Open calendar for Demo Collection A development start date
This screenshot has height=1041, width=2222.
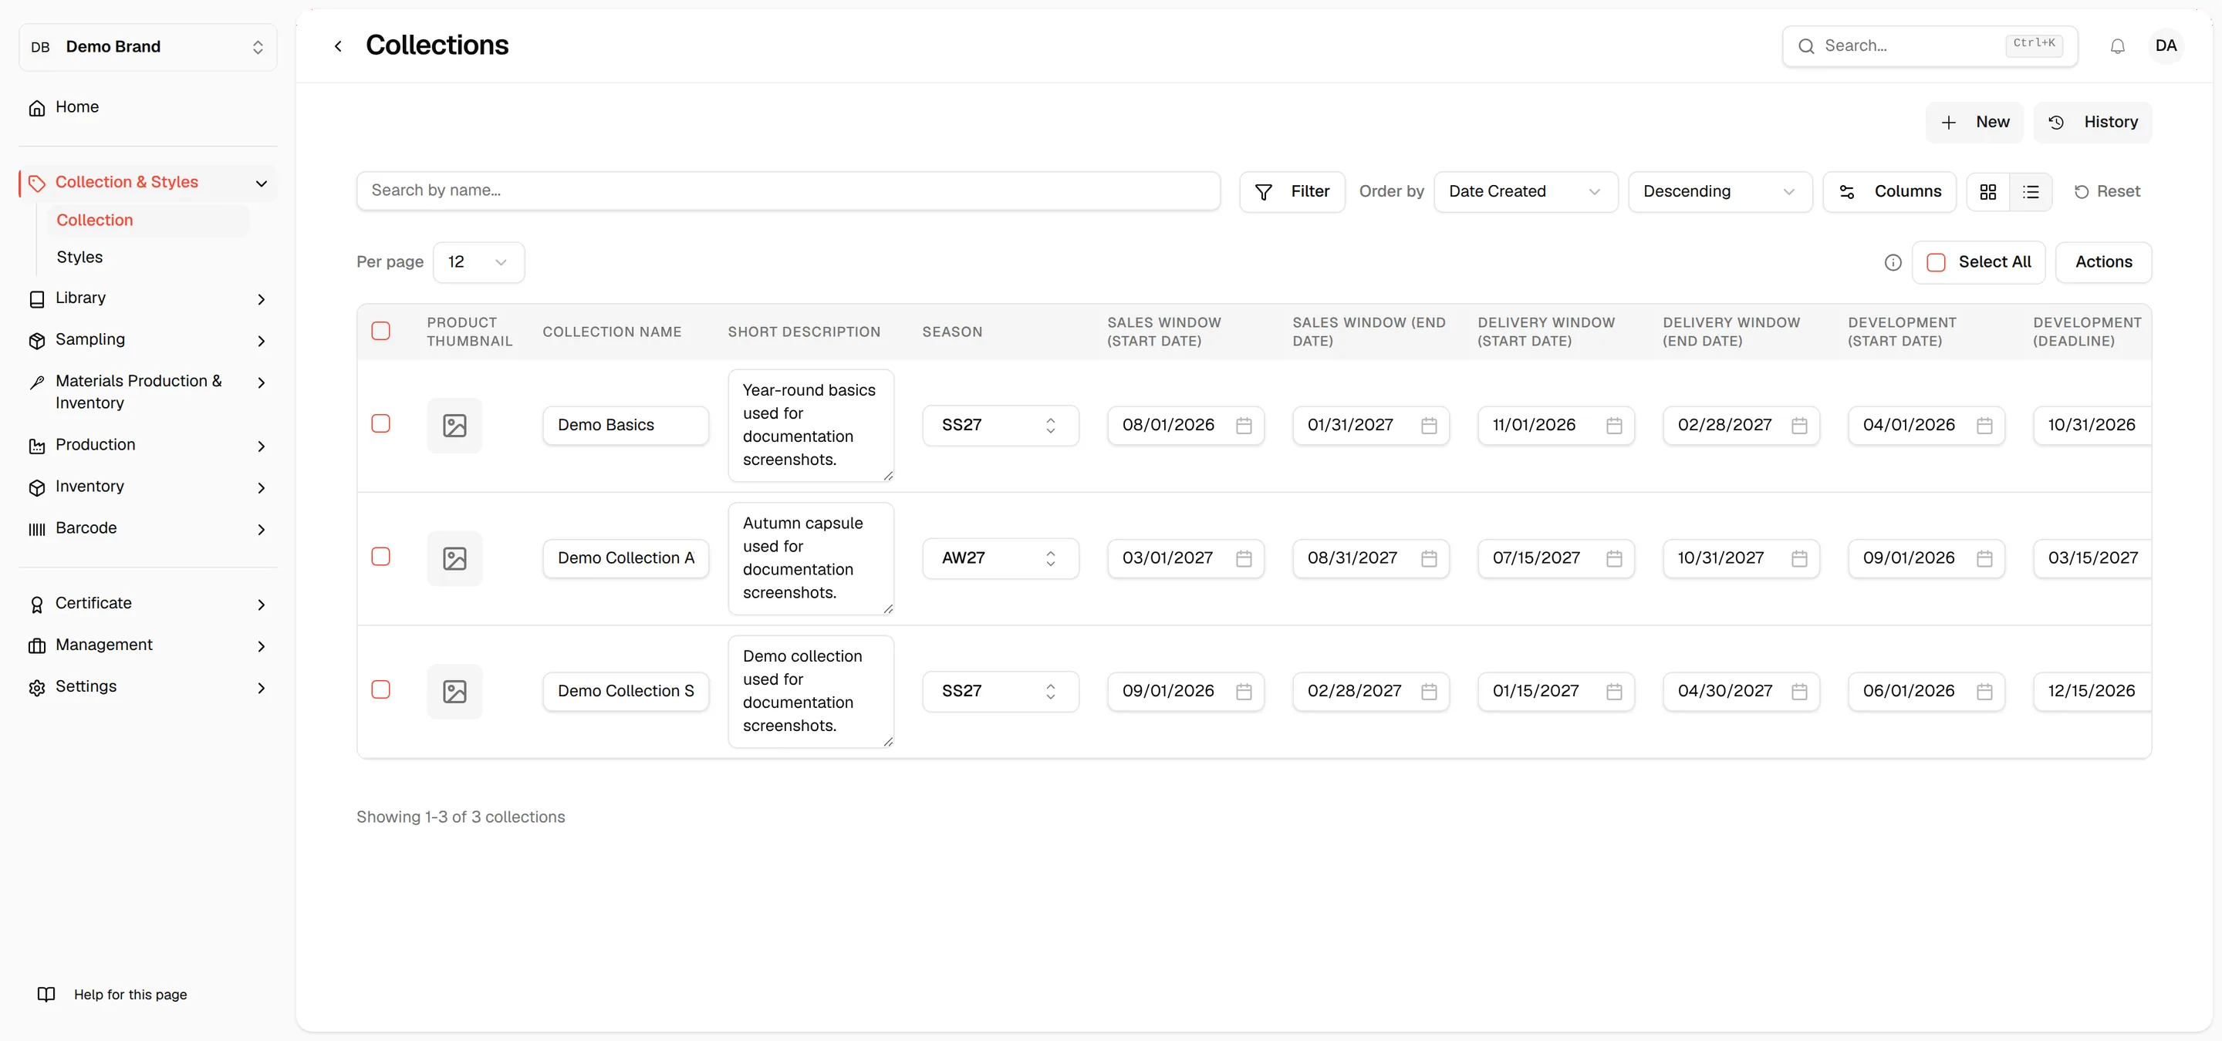1984,558
